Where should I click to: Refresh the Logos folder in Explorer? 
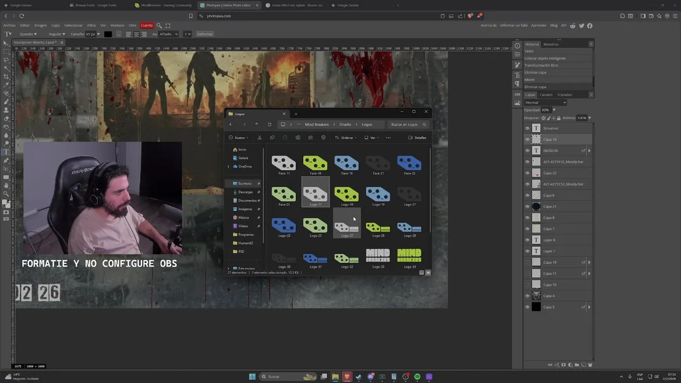(x=269, y=124)
